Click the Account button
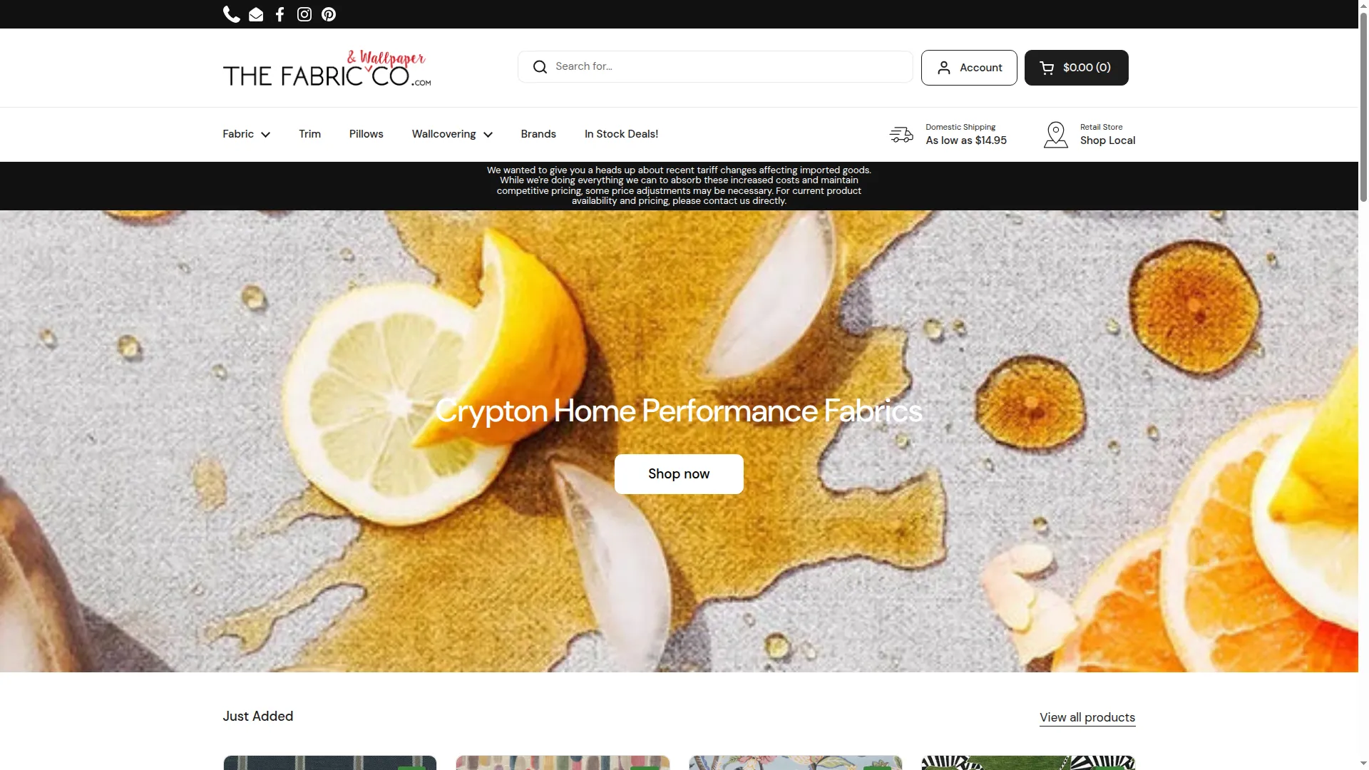The height and width of the screenshot is (770, 1369). point(969,68)
